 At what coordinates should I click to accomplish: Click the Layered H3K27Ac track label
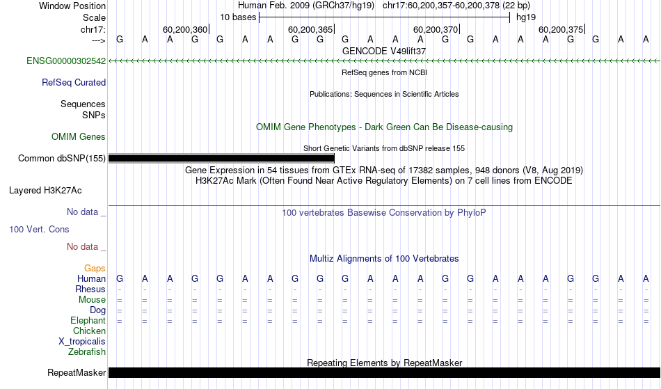pos(45,191)
